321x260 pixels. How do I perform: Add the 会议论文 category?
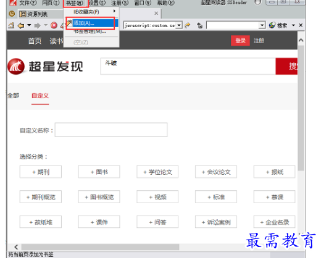click(216, 172)
